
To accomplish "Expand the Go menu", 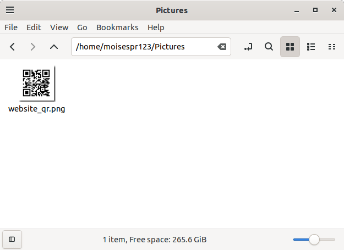I will 82,27.
